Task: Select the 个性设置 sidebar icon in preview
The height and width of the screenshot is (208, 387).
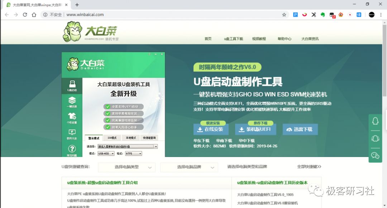Action: 72,118
